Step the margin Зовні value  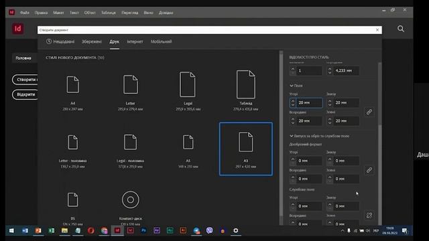[x=330, y=120]
